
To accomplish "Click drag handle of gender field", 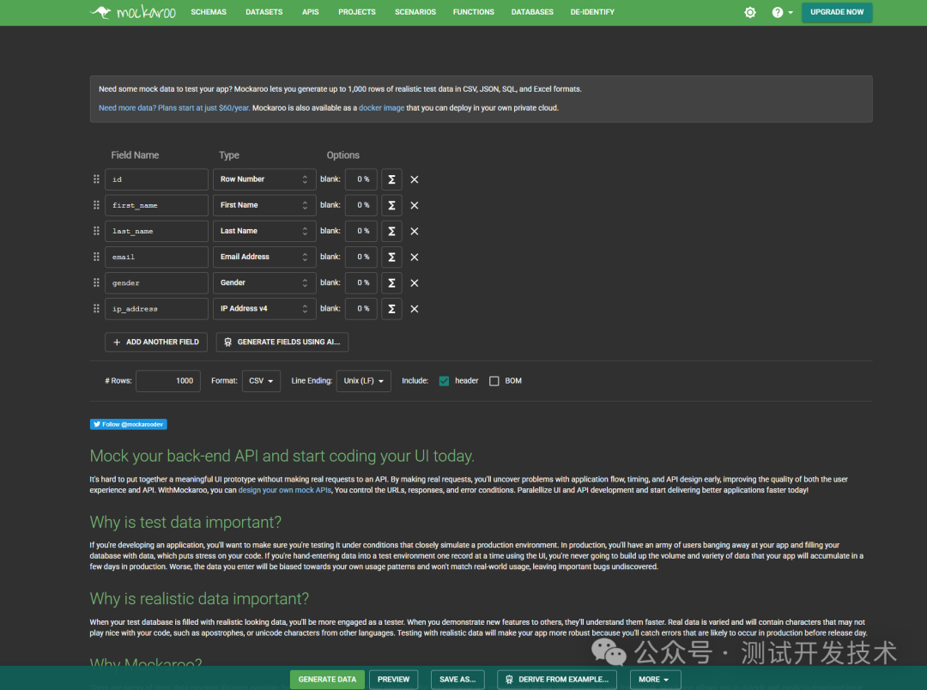I will (x=96, y=282).
